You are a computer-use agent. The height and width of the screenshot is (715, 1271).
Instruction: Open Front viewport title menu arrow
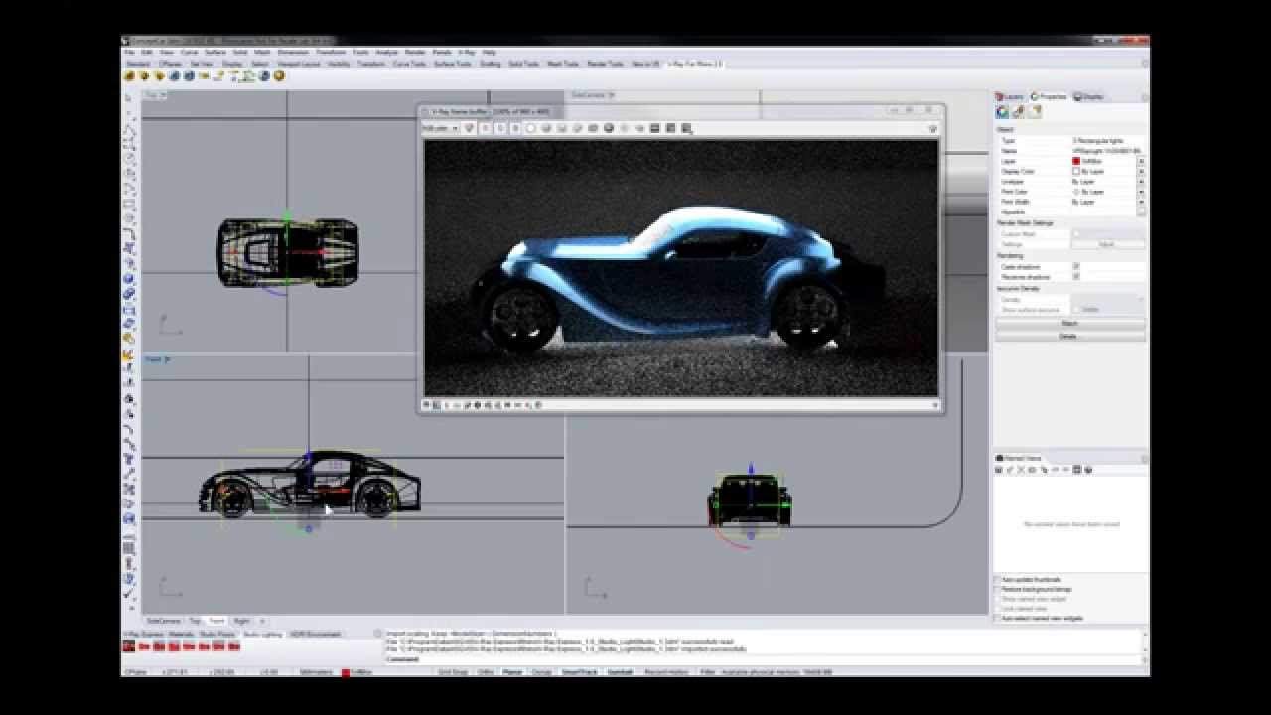point(168,359)
